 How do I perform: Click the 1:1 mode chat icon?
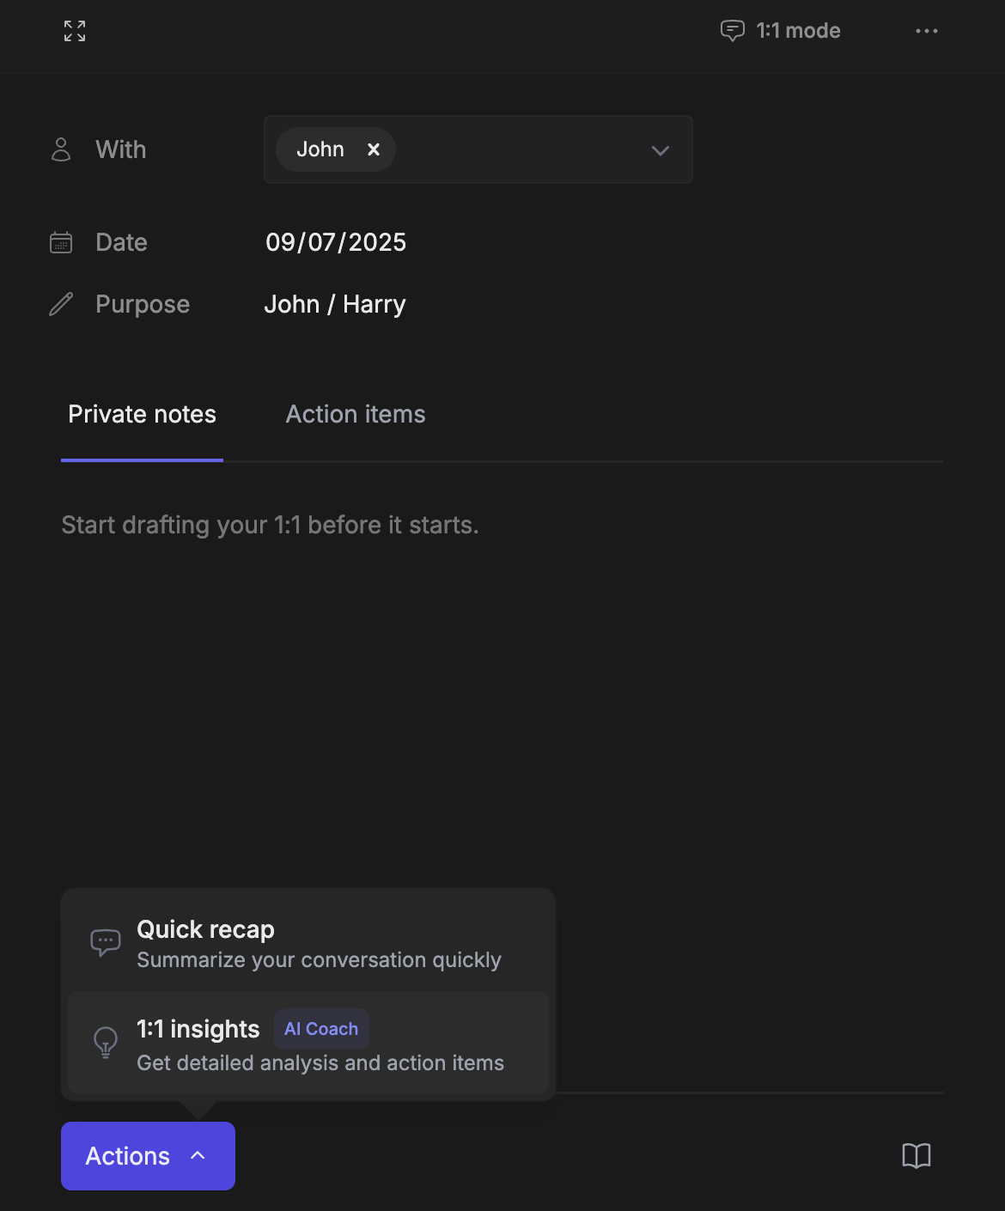(x=732, y=31)
